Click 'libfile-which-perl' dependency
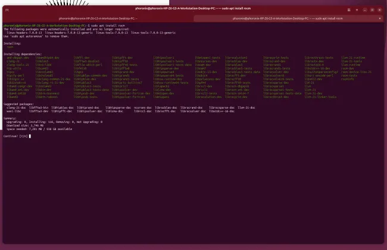The height and width of the screenshot is (250, 387). coord(88,65)
